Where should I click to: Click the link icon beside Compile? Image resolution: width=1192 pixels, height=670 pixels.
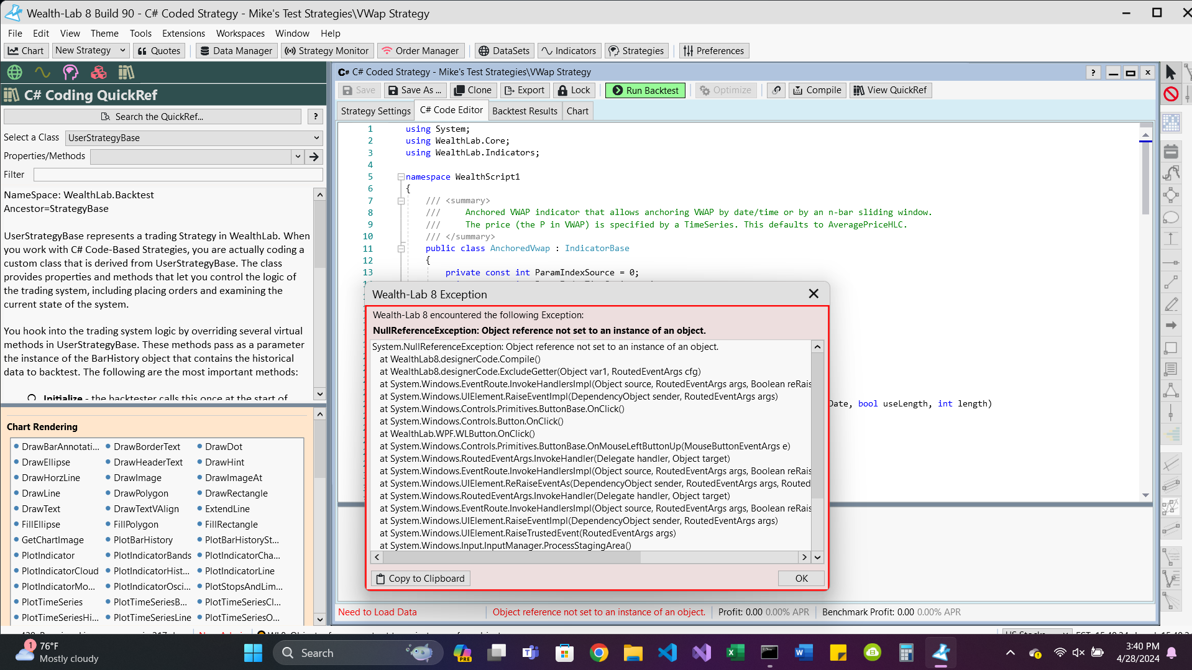[776, 90]
